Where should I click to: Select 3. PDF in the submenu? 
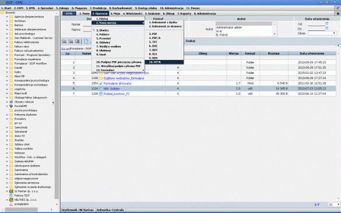pyautogui.click(x=153, y=34)
